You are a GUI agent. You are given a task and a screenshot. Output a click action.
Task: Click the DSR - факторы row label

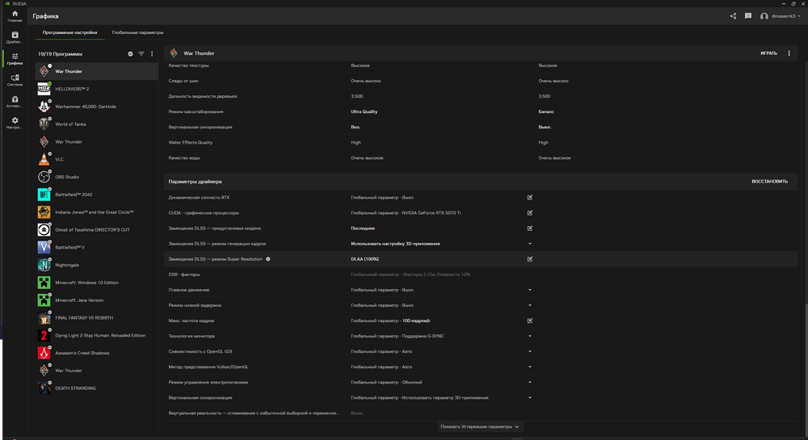184,274
